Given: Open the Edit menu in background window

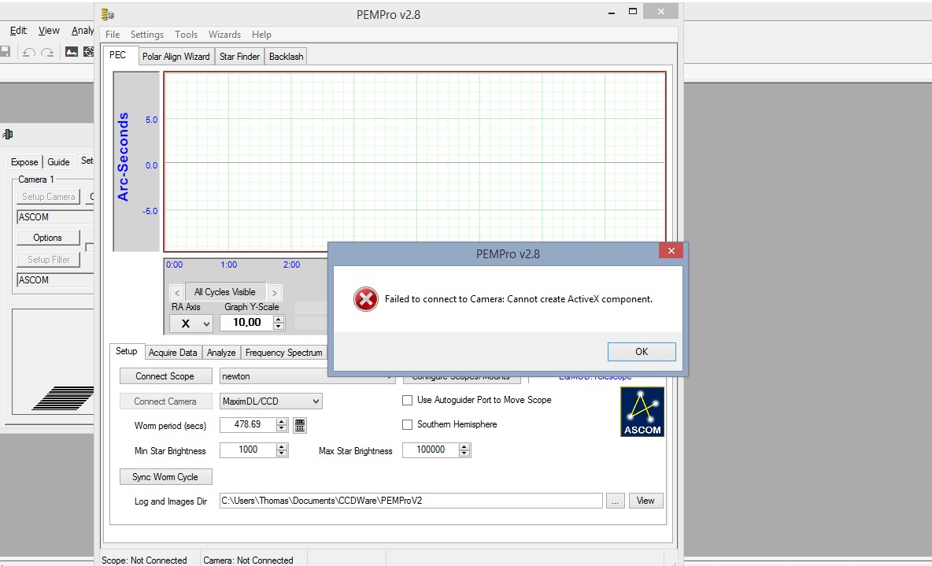Looking at the screenshot, I should [18, 31].
